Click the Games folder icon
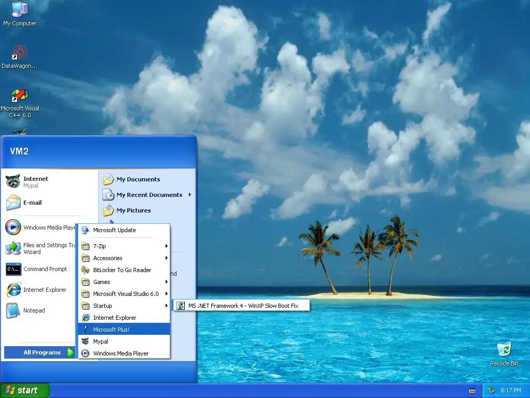530x398 pixels. (85, 282)
